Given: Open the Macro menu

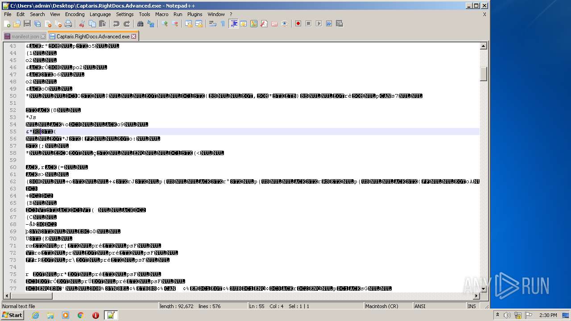Looking at the screenshot, I should pos(162,14).
